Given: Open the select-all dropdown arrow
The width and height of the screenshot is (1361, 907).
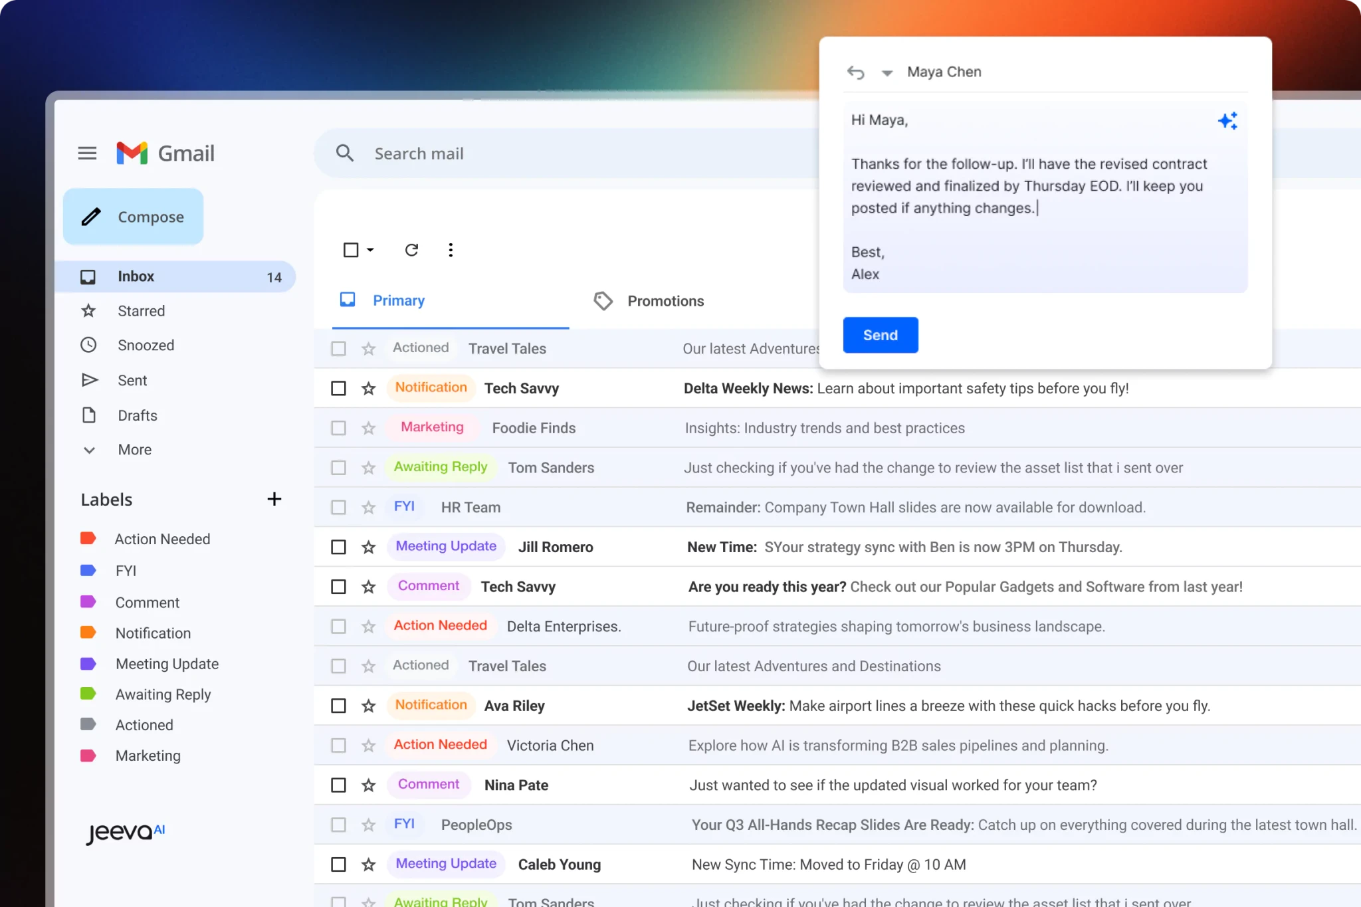Looking at the screenshot, I should (370, 250).
